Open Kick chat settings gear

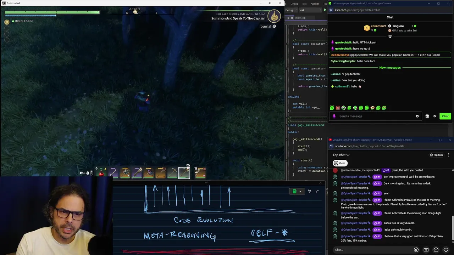[434, 116]
